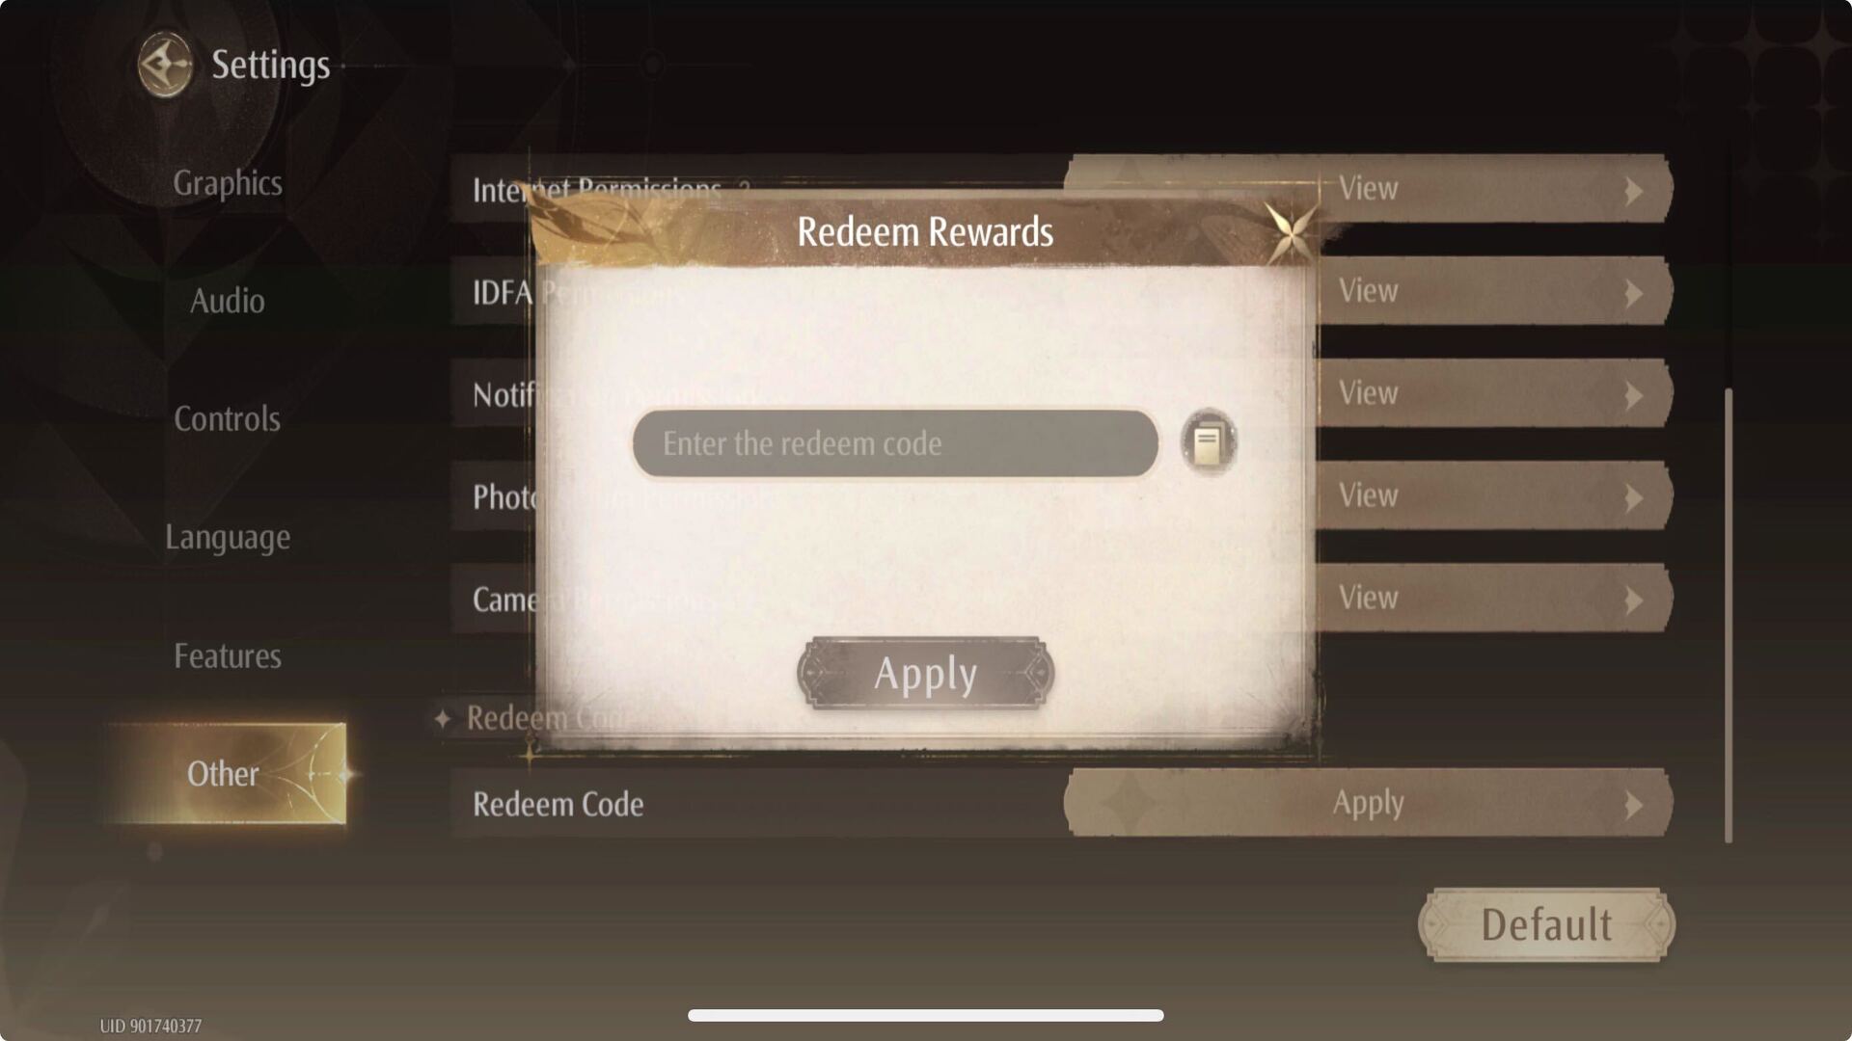Click the arrow chevron next to Camera View
Image resolution: width=1852 pixels, height=1041 pixels.
(x=1637, y=599)
